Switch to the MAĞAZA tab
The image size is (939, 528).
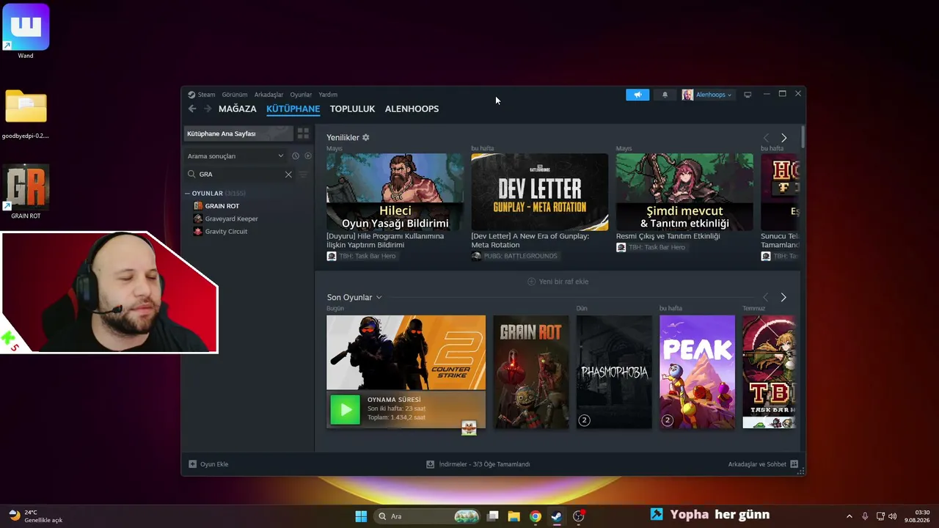tap(238, 109)
